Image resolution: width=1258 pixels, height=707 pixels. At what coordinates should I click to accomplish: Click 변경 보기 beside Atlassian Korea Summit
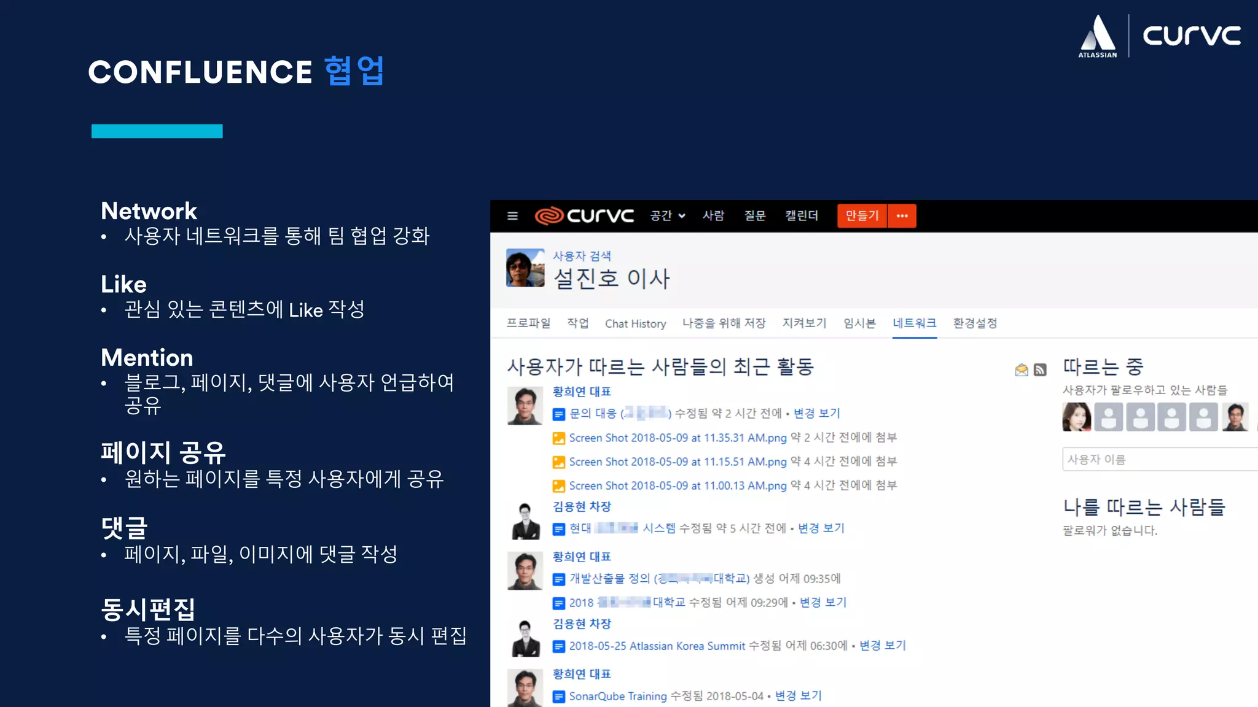883,646
